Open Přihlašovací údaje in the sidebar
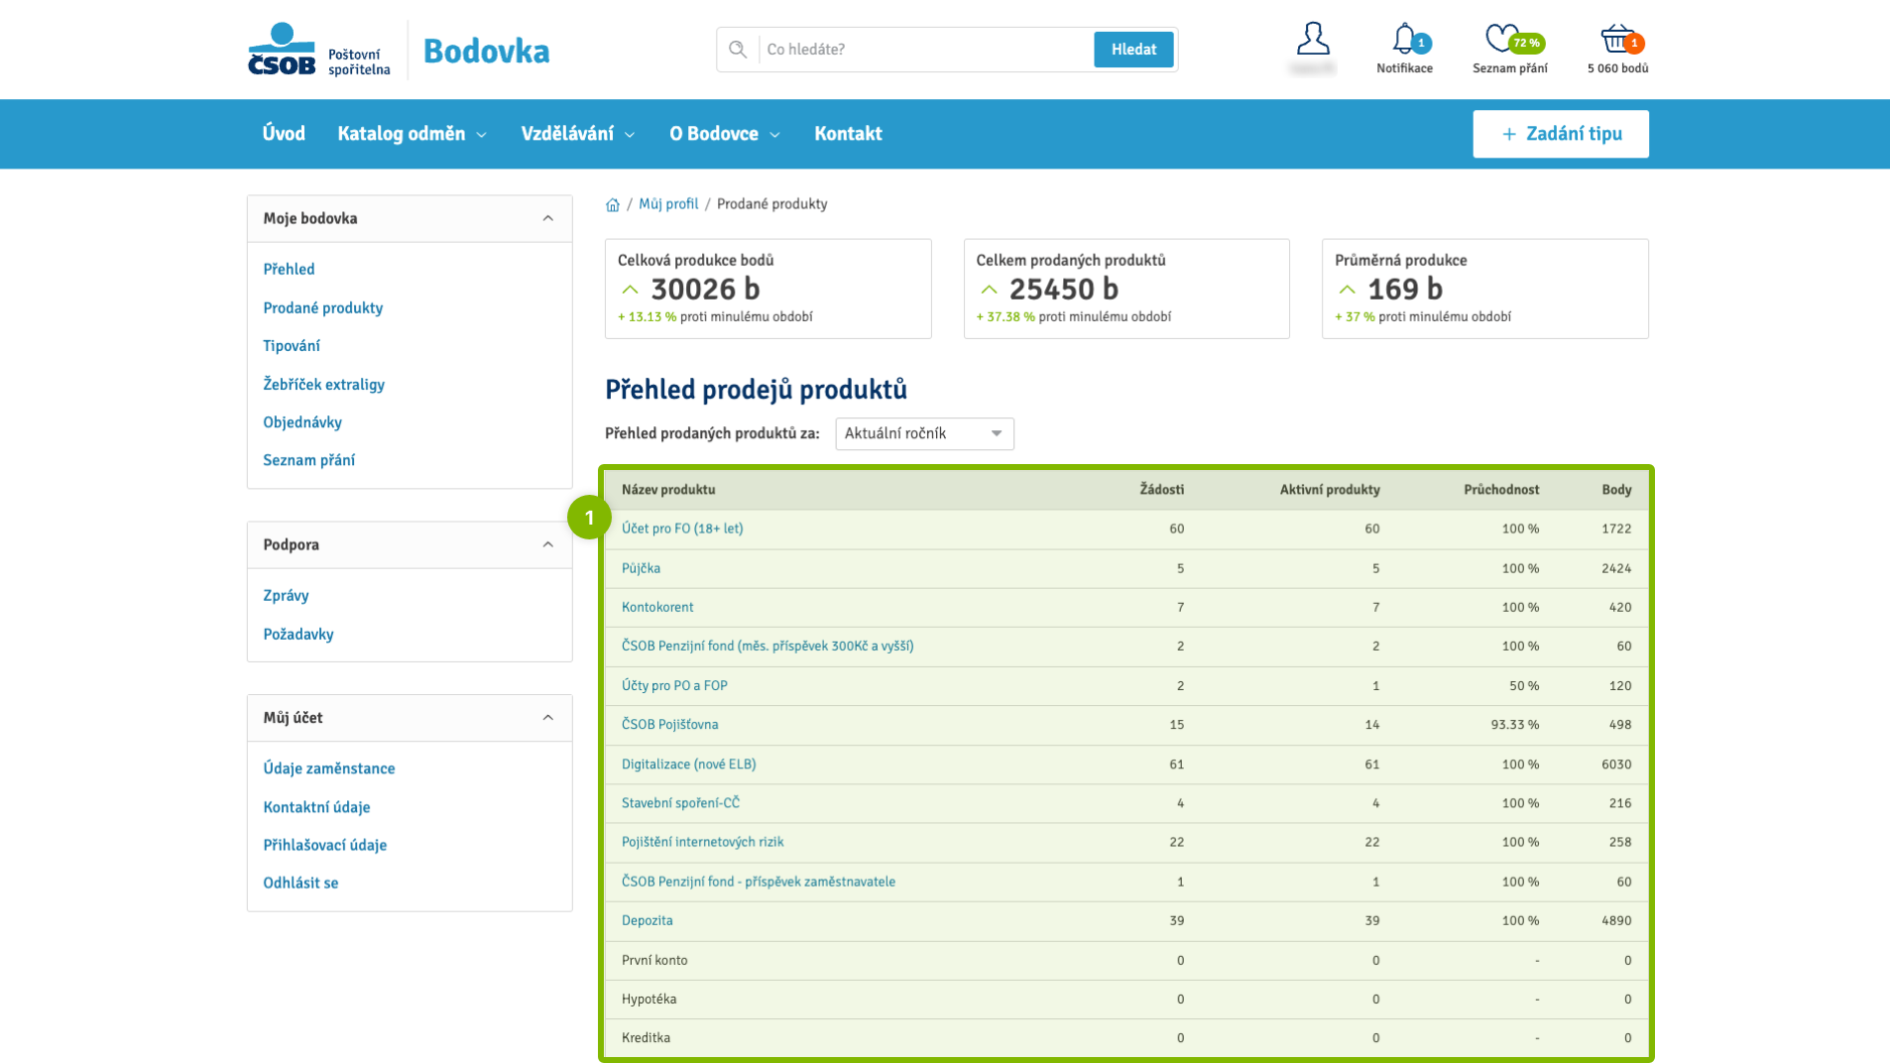Image resolution: width=1890 pixels, height=1063 pixels. pos(324,845)
